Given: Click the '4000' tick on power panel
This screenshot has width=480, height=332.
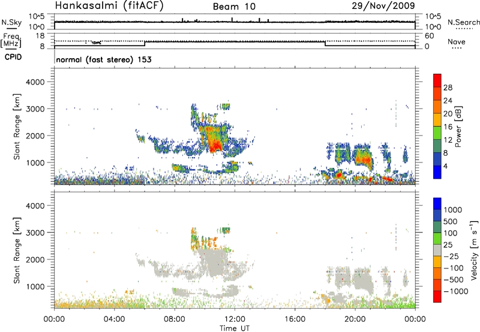Looking at the screenshot, I should tap(35, 82).
